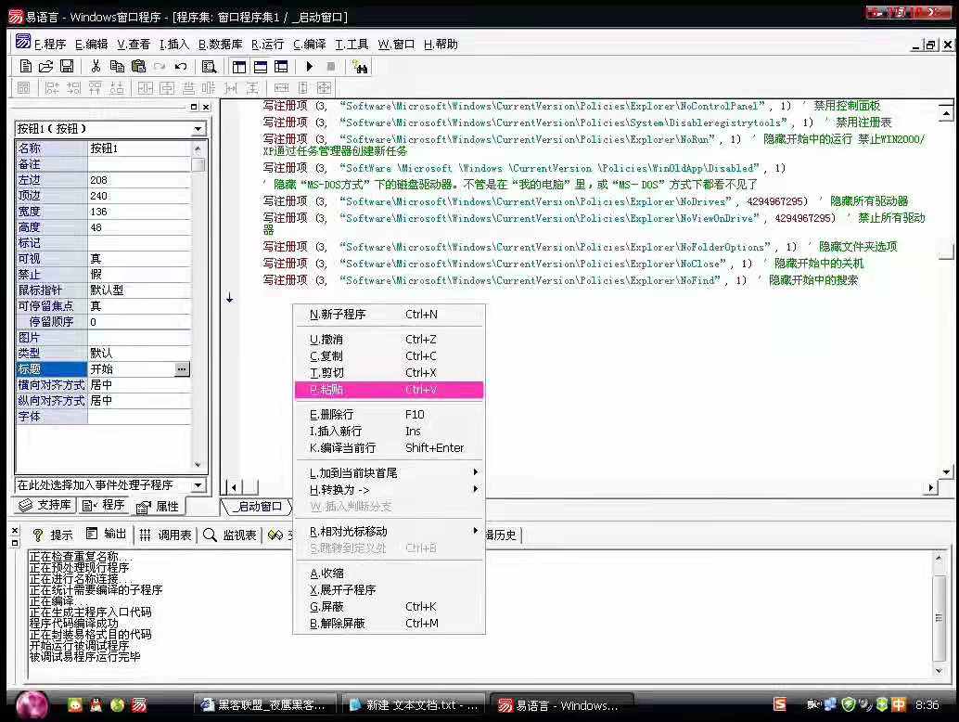959x722 pixels.
Task: Click the binoculars search icon in the toolbar
Action: pos(360,67)
